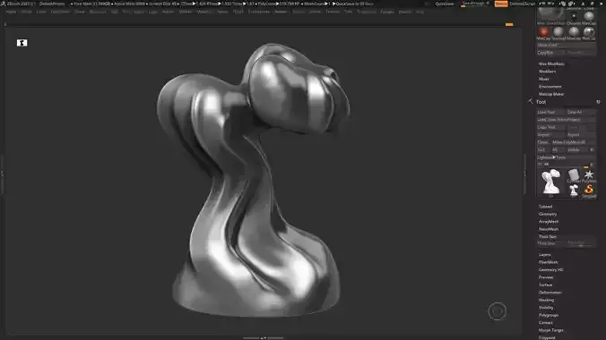Expand the Wax Modifiers section
Screen dimensions: 606x340
(551, 64)
